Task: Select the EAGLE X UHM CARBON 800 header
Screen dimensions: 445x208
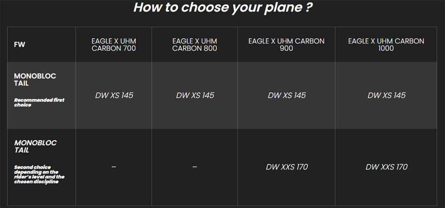Action: 195,45
